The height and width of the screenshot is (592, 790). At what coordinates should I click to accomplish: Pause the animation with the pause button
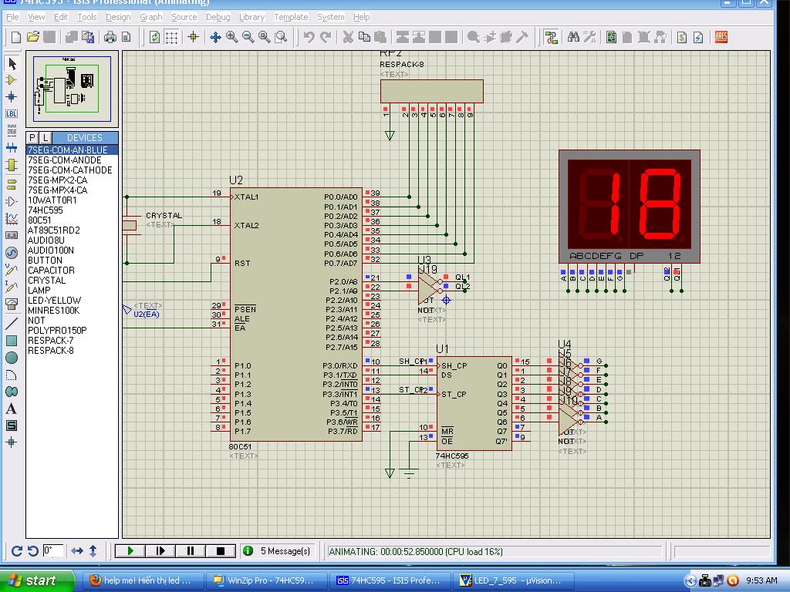pyautogui.click(x=190, y=550)
